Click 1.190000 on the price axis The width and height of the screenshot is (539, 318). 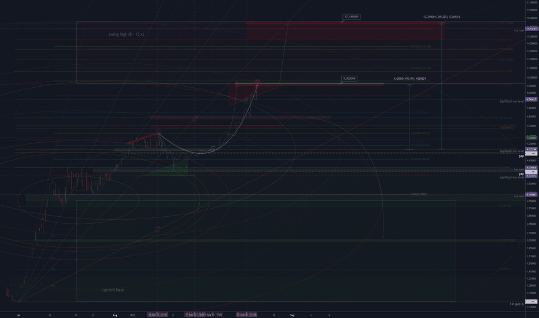pos(531,293)
